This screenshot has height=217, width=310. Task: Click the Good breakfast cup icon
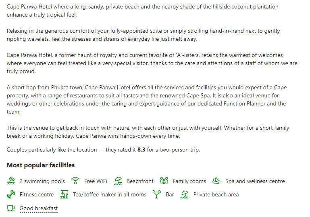11,208
